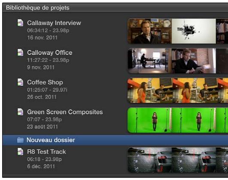Image resolution: width=228 pixels, height=180 pixels.
Task: Click the date 26 oct. 2011
Action: point(42,97)
